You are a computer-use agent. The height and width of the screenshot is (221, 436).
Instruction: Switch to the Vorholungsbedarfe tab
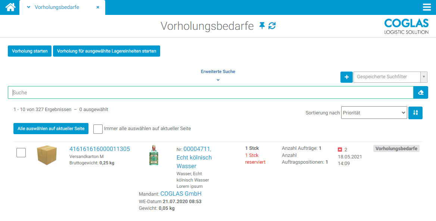(x=57, y=7)
